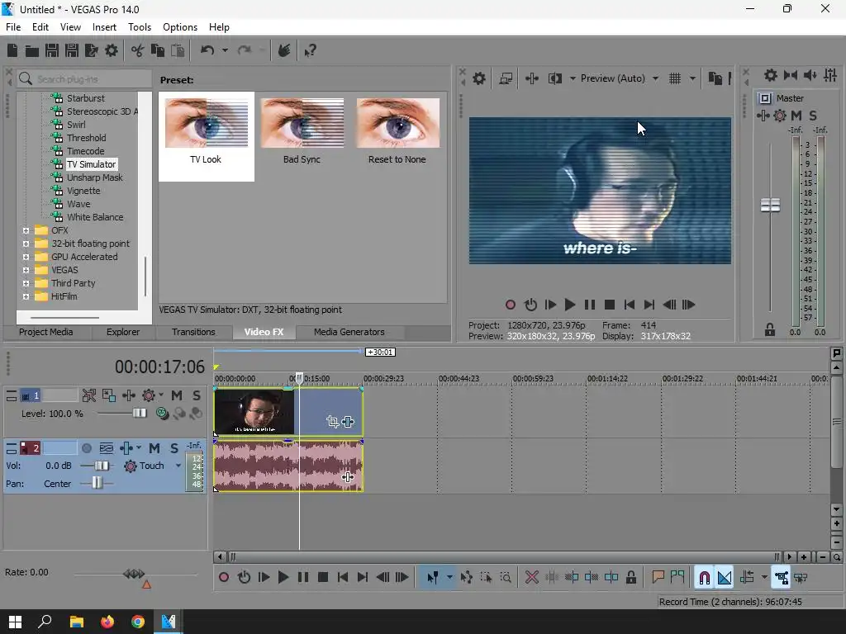Mute audio track 2
The width and height of the screenshot is (846, 634).
[154, 448]
